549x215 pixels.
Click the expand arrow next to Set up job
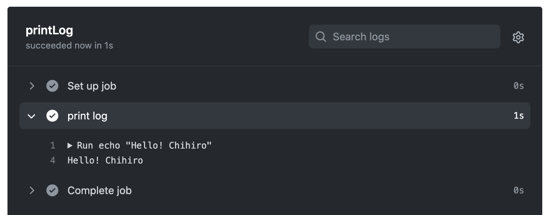click(32, 86)
